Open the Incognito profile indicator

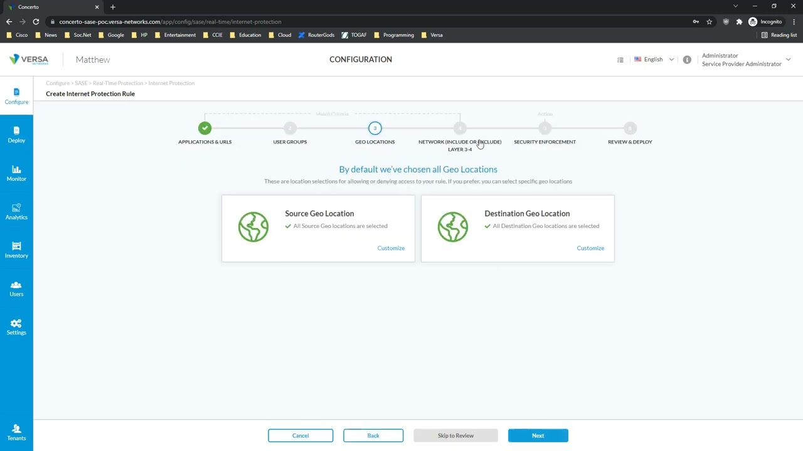765,21
